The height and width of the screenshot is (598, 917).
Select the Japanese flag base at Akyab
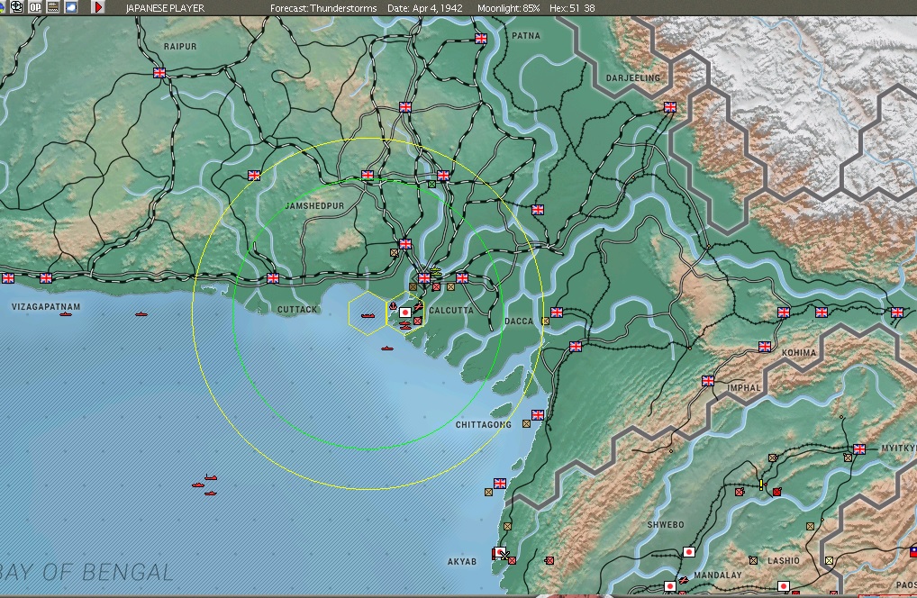click(x=499, y=552)
